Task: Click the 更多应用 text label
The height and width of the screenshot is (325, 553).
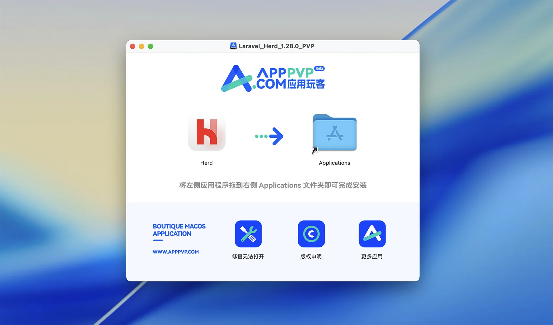Action: click(372, 256)
